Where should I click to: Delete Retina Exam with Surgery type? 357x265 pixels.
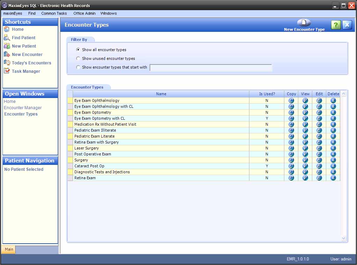(x=333, y=142)
